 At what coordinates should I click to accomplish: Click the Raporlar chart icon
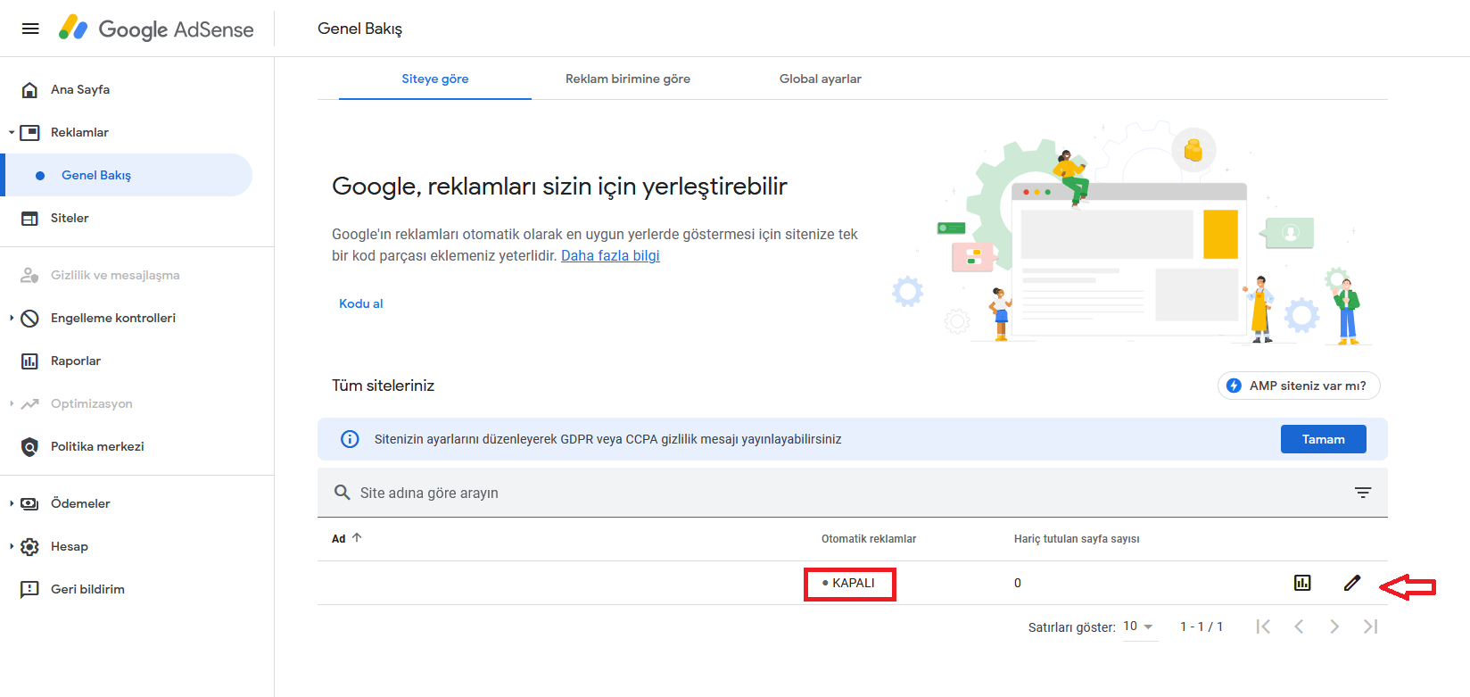(x=29, y=361)
